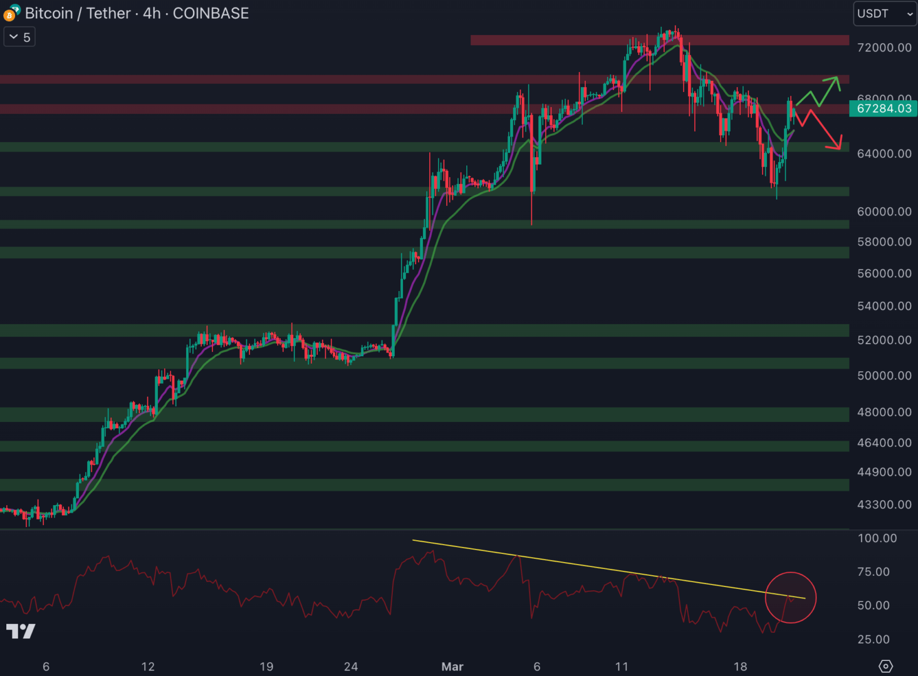Click the 24 date label on the time axis

(x=351, y=667)
